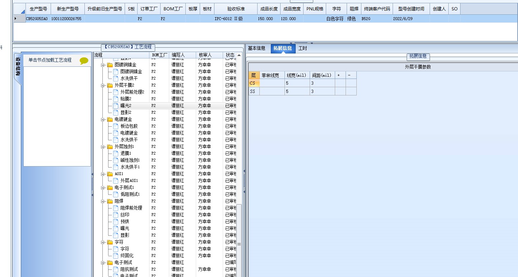The image size is (518, 277).
Task: Switch to the 拓展信息 tab
Action: pyautogui.click(x=282, y=48)
